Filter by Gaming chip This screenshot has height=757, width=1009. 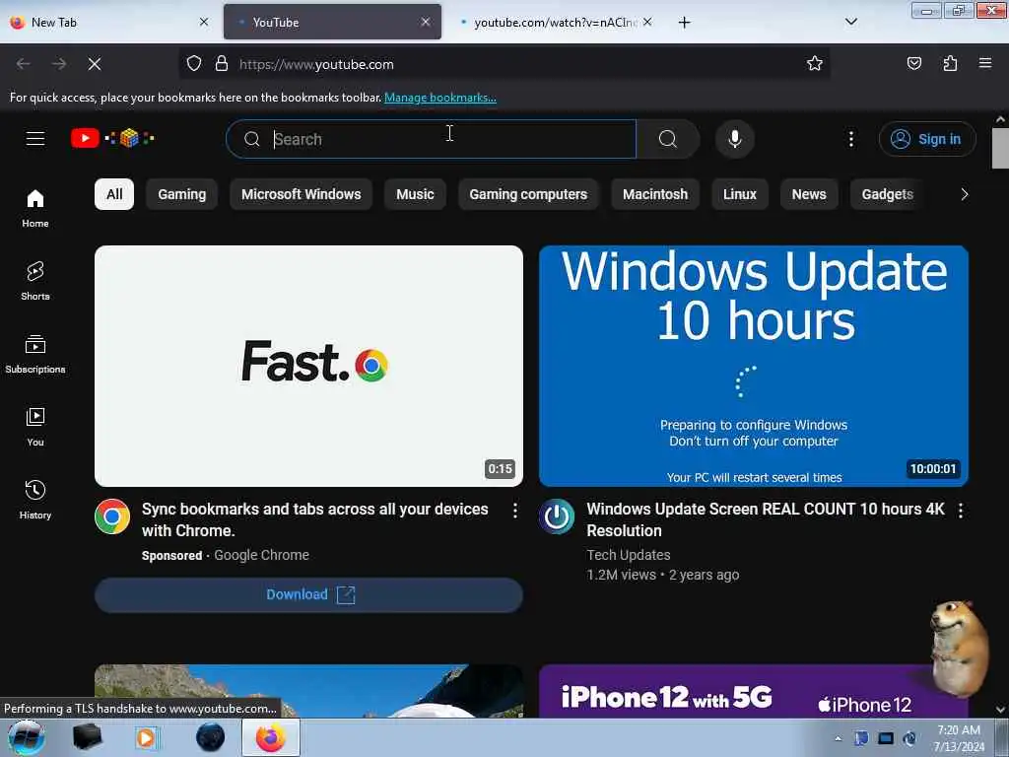[x=182, y=194]
